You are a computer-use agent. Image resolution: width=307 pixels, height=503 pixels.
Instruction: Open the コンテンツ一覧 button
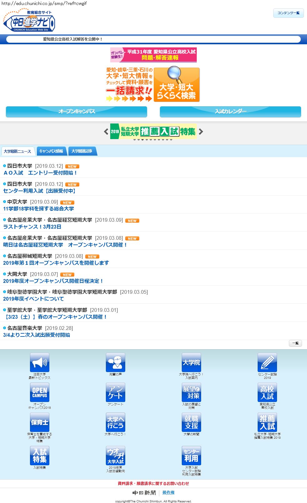pos(288,13)
